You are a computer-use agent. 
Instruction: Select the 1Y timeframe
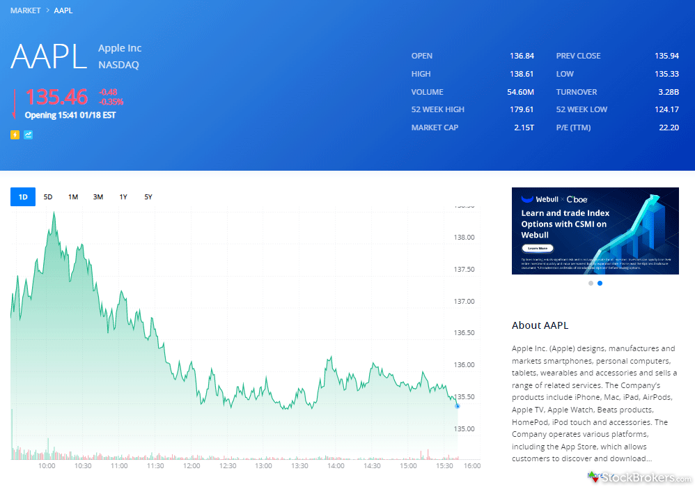point(123,196)
